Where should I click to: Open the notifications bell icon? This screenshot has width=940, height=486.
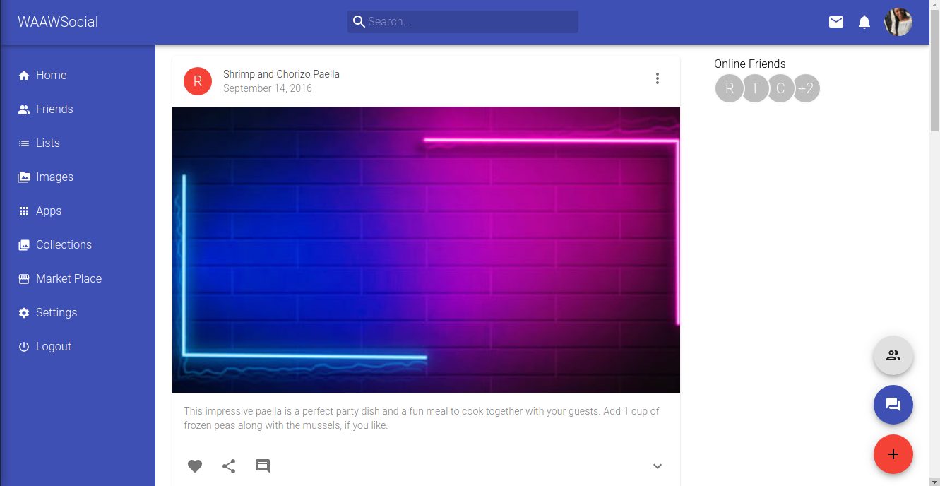864,22
